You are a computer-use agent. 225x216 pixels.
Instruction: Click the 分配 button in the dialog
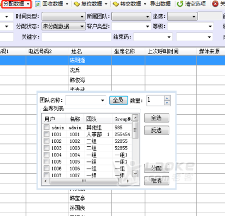pyautogui.click(x=156, y=168)
